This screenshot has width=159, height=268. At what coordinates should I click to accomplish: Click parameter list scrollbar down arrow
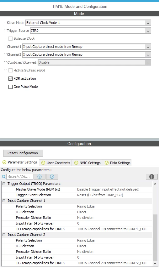(155, 263)
